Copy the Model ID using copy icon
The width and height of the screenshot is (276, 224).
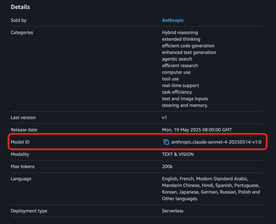(x=166, y=142)
